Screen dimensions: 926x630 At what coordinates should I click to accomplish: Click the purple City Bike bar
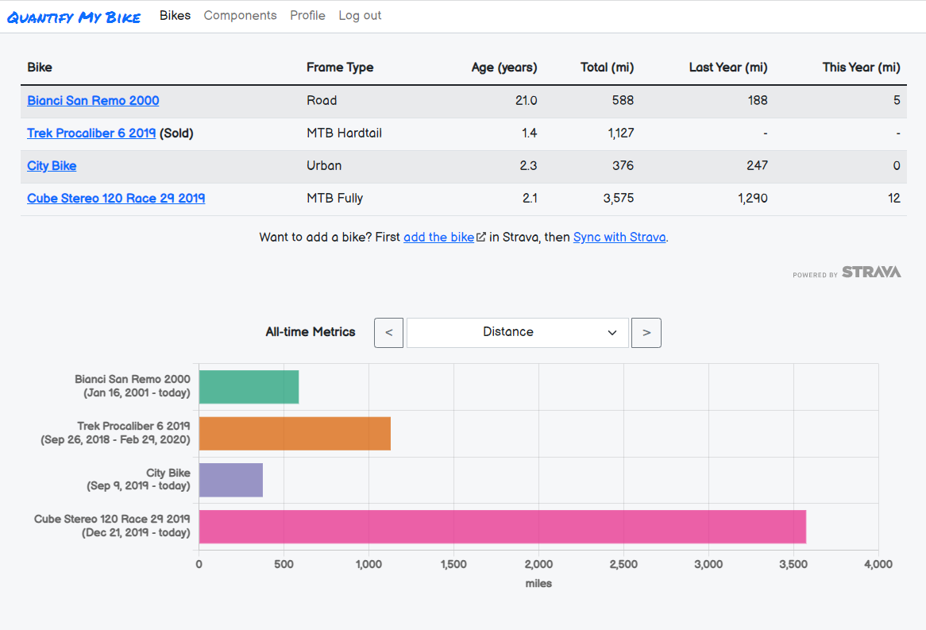(x=231, y=480)
